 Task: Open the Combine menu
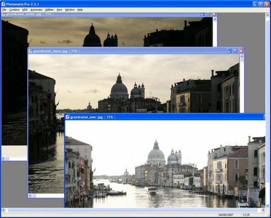tap(14, 10)
